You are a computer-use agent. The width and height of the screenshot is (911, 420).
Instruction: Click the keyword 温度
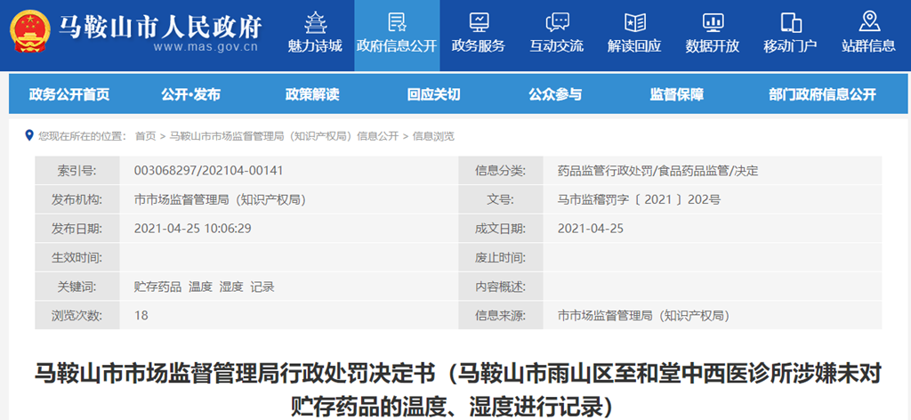point(200,287)
